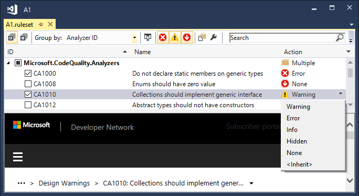Open the Group by Analyzer ID dropdown
This screenshot has height=196, width=359.
tap(134, 38)
